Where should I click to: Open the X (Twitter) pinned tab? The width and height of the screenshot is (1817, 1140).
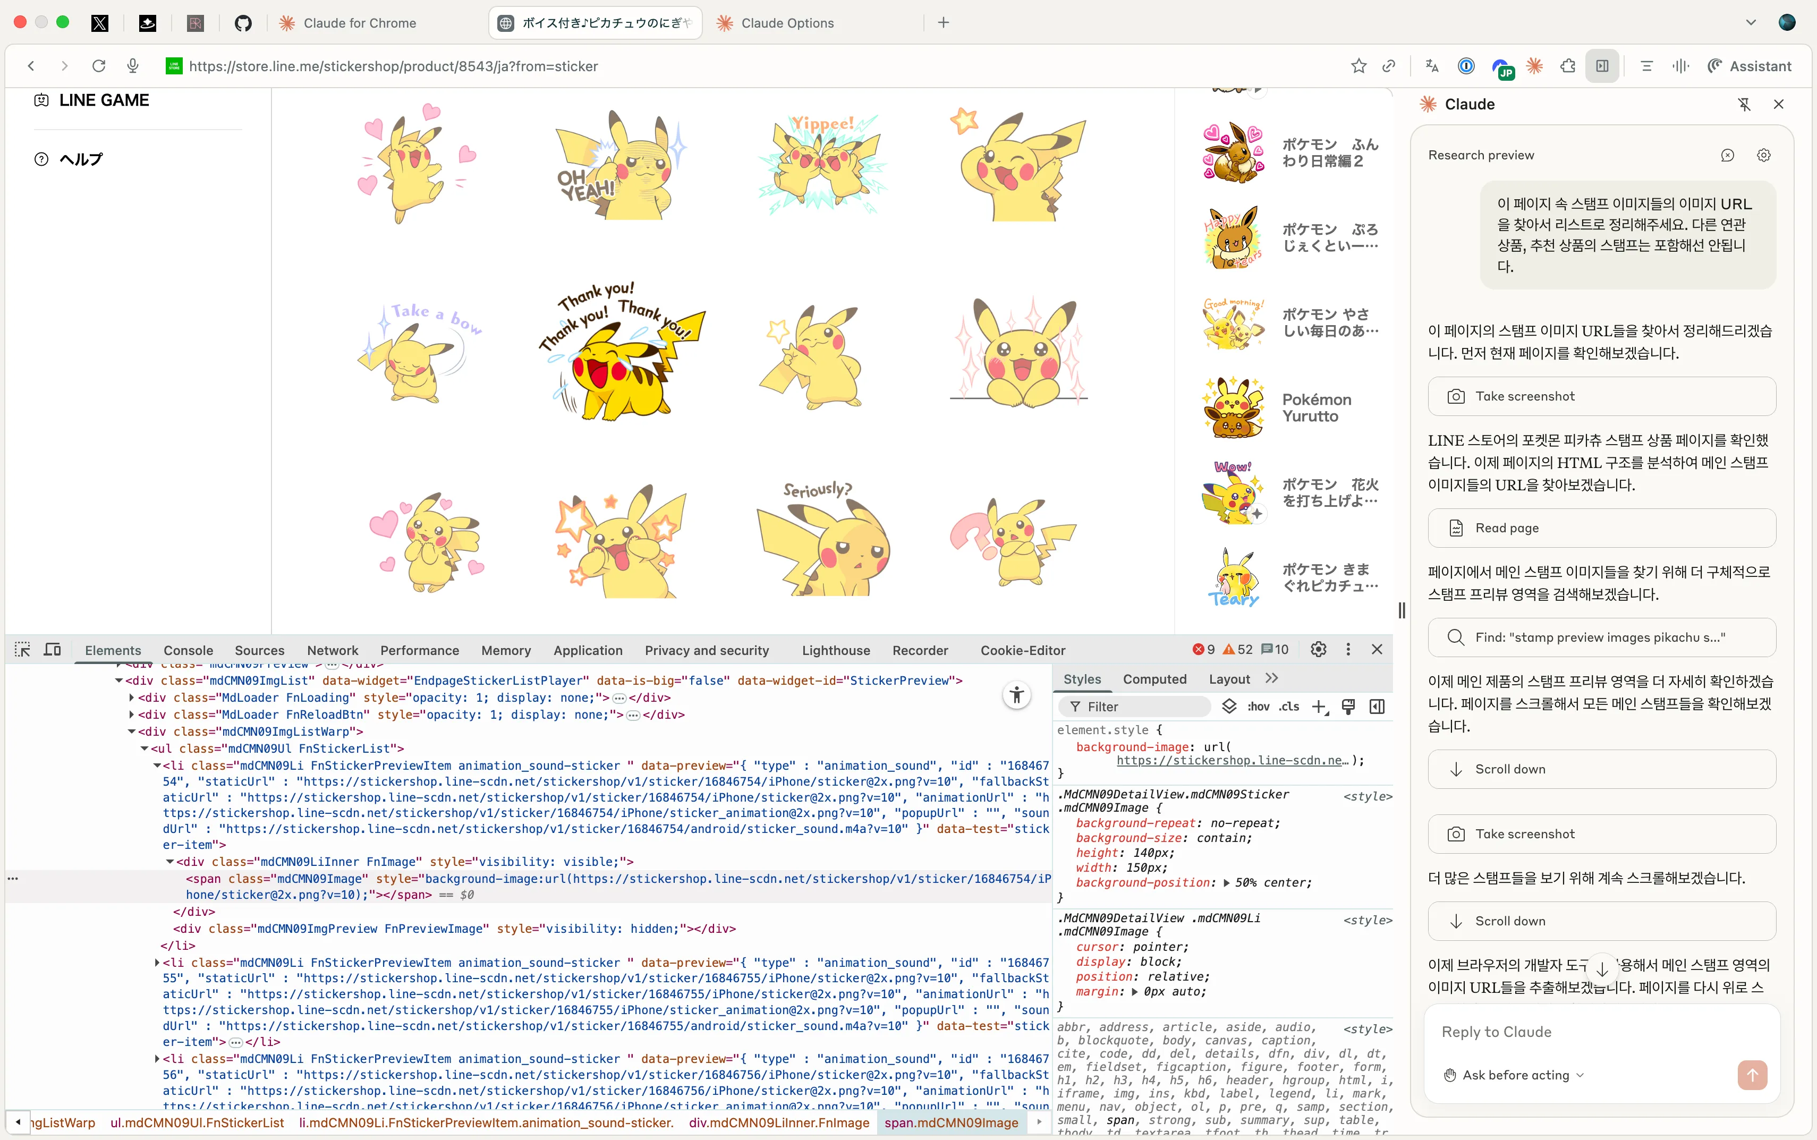coord(99,23)
